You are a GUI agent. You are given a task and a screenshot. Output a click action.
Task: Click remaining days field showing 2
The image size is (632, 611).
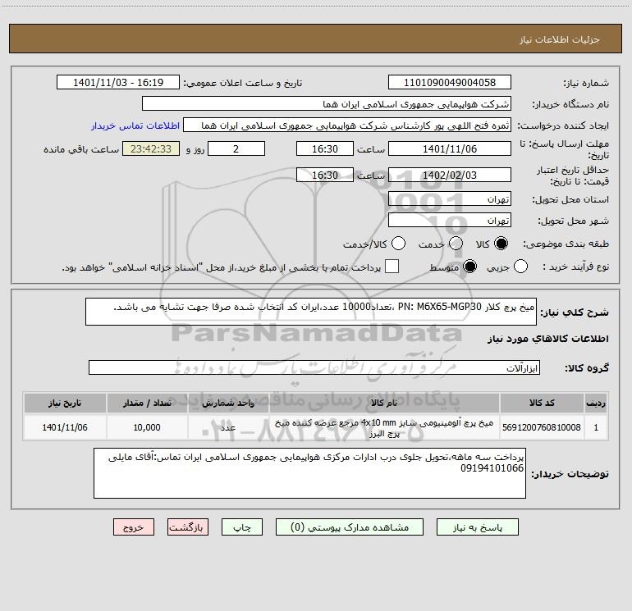[x=236, y=148]
